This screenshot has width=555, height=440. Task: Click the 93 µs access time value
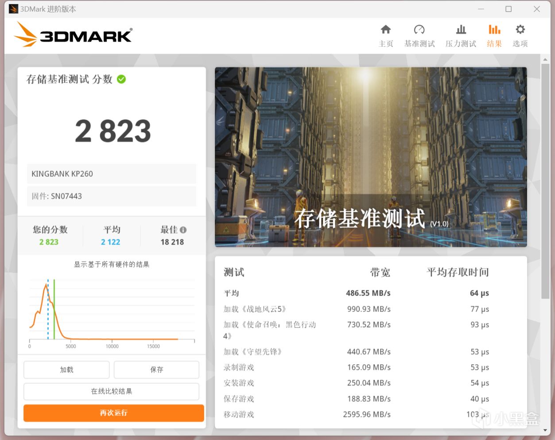480,325
